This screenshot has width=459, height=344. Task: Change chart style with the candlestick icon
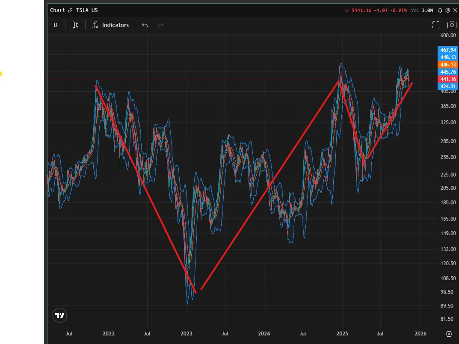pos(75,25)
